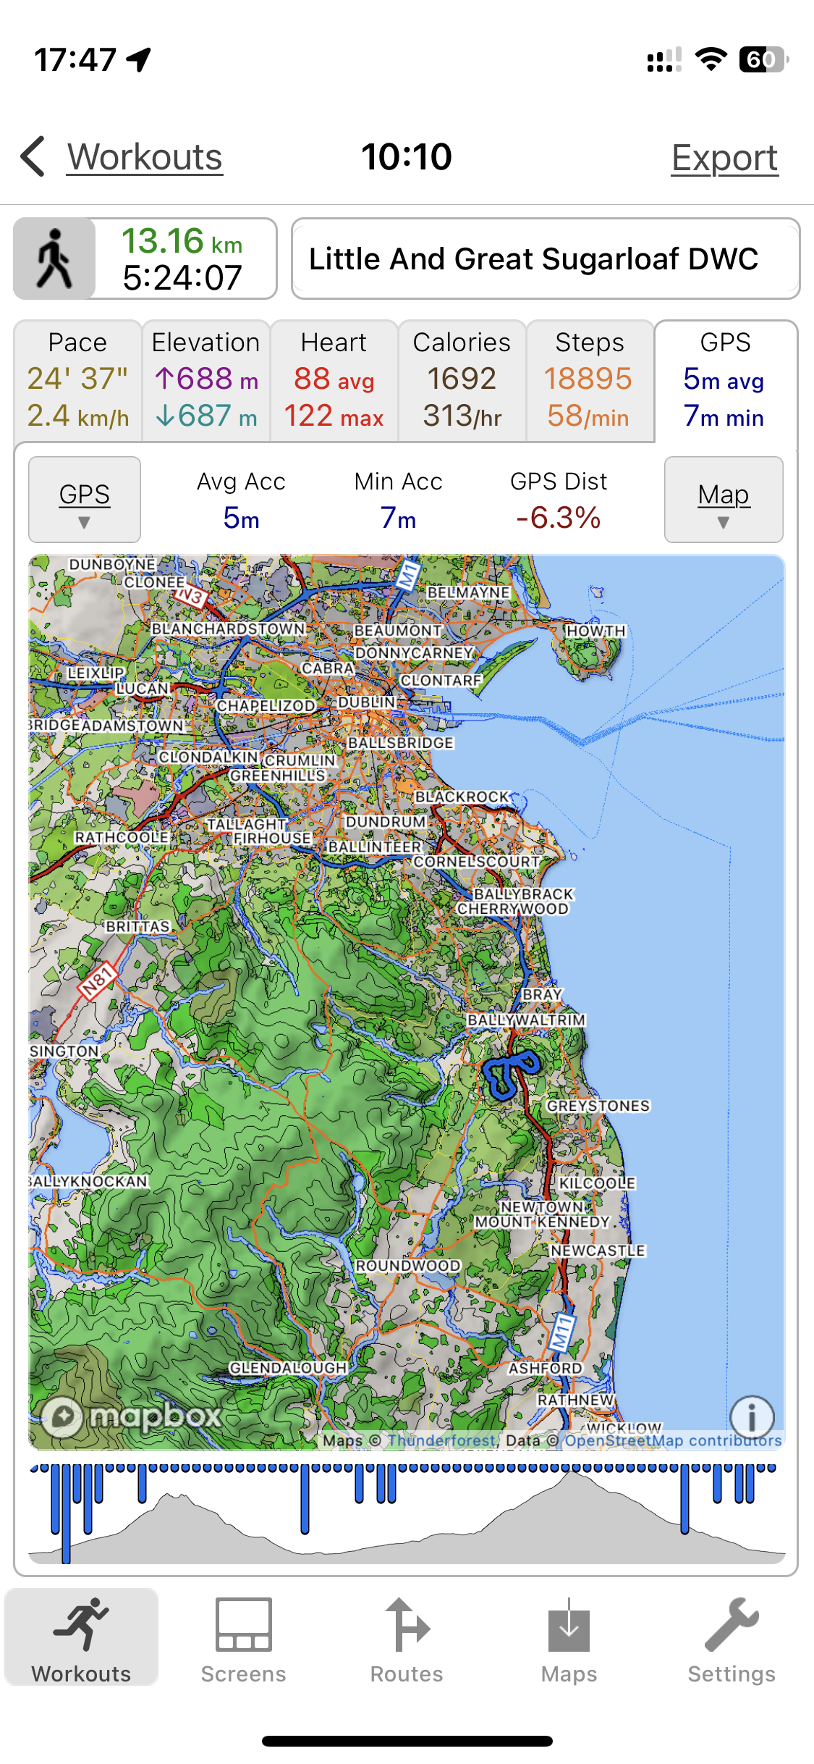Image resolution: width=814 pixels, height=1764 pixels.
Task: Show the Heart rate stats tab
Action: 334,381
